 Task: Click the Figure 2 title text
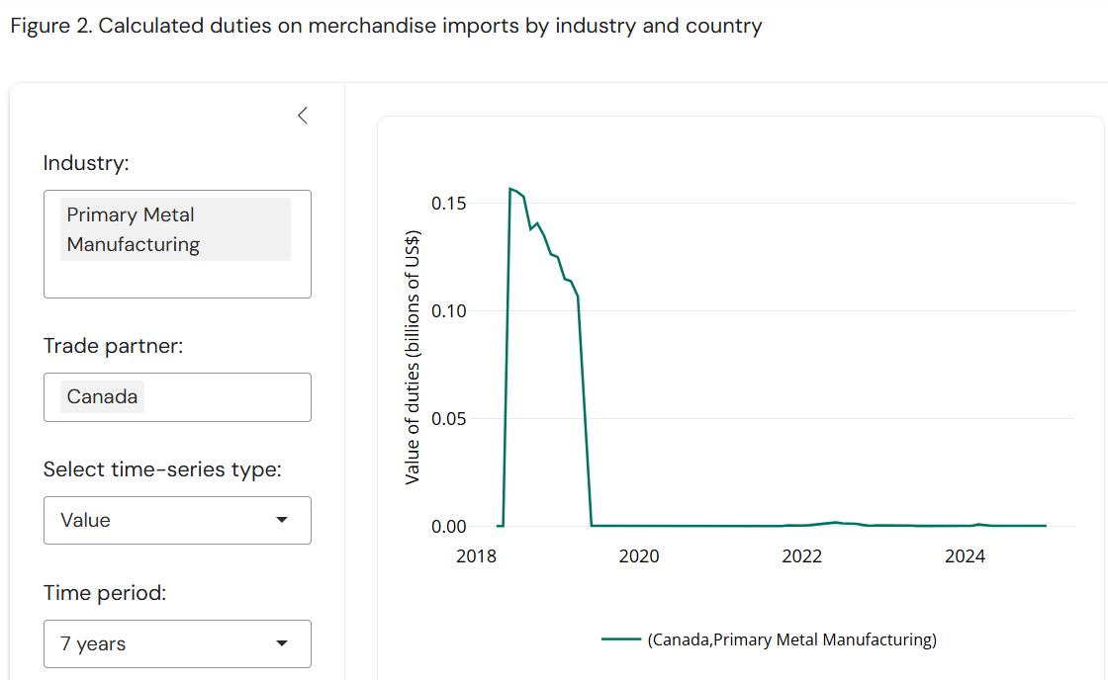coord(386,26)
